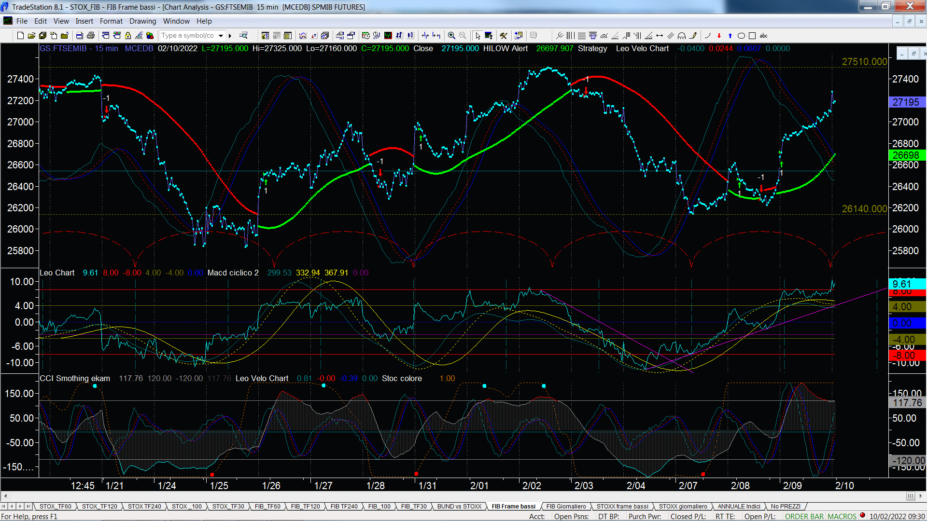This screenshot has height=521, width=927.
Task: Click the MACROS status button
Action: [x=842, y=516]
